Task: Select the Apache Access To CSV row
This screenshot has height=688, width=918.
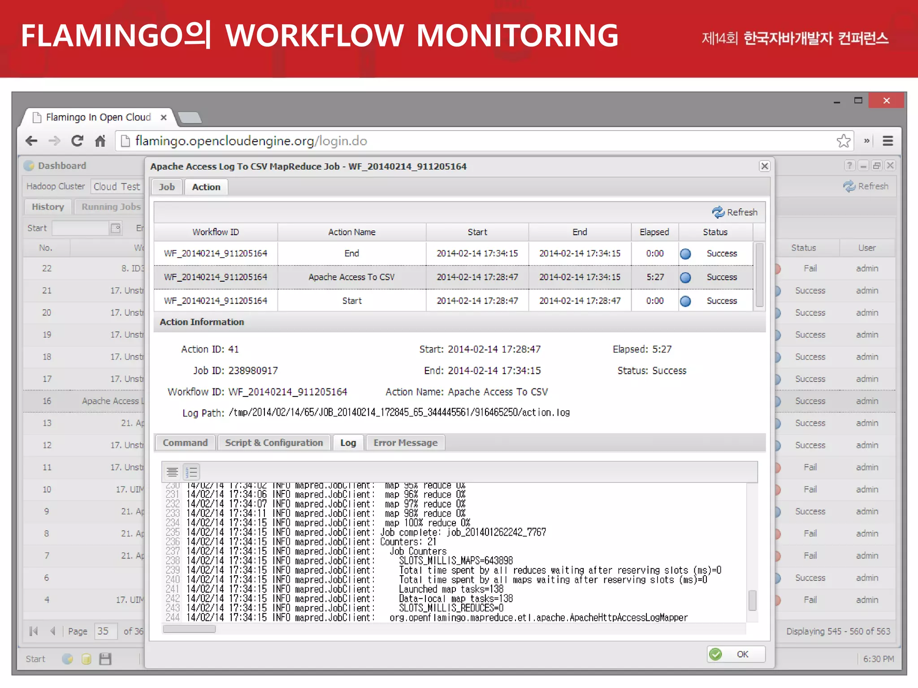Action: point(453,277)
